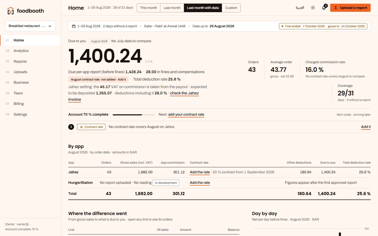Viewport: 378px width, 236px height.
Task: Click the Average order 43.77 value
Action: tap(278, 69)
